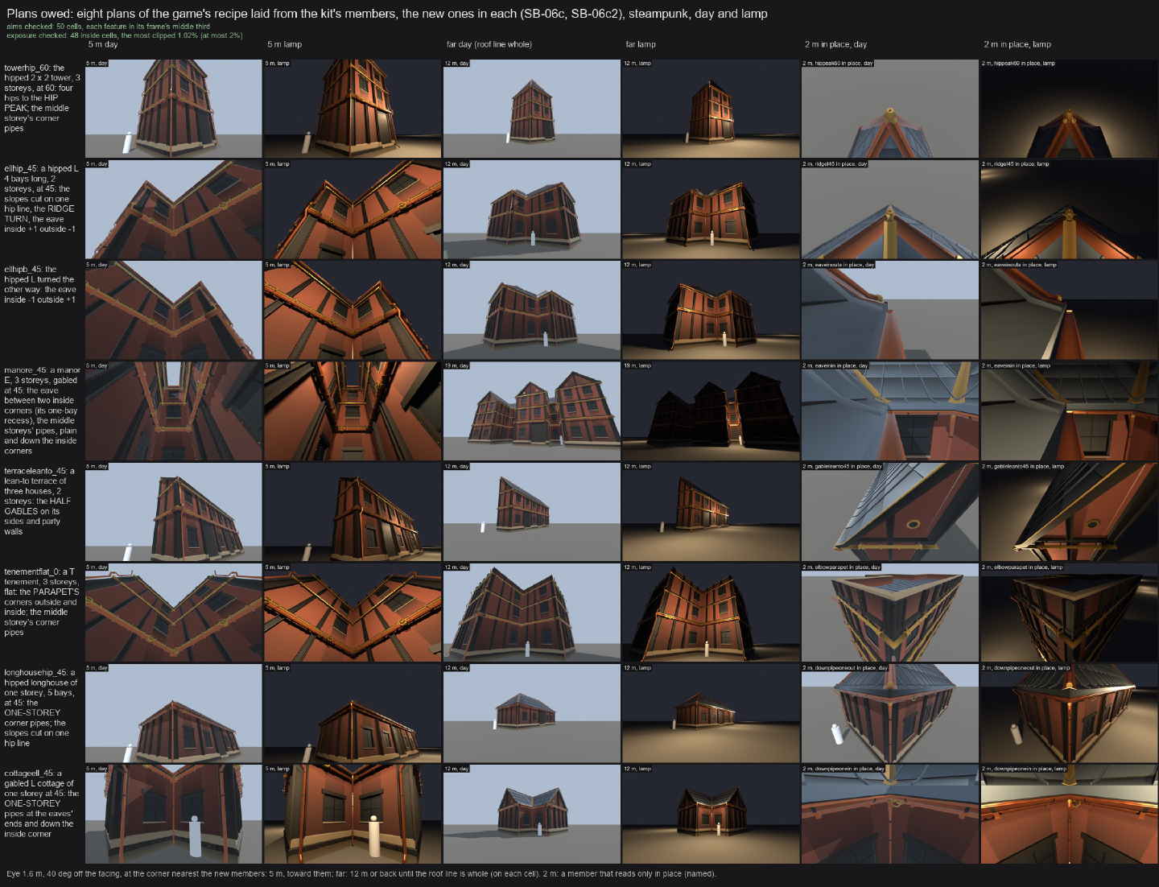The image size is (1159, 887).
Task: Open the ellhipb_45 5 m day render
Action: [x=174, y=310]
